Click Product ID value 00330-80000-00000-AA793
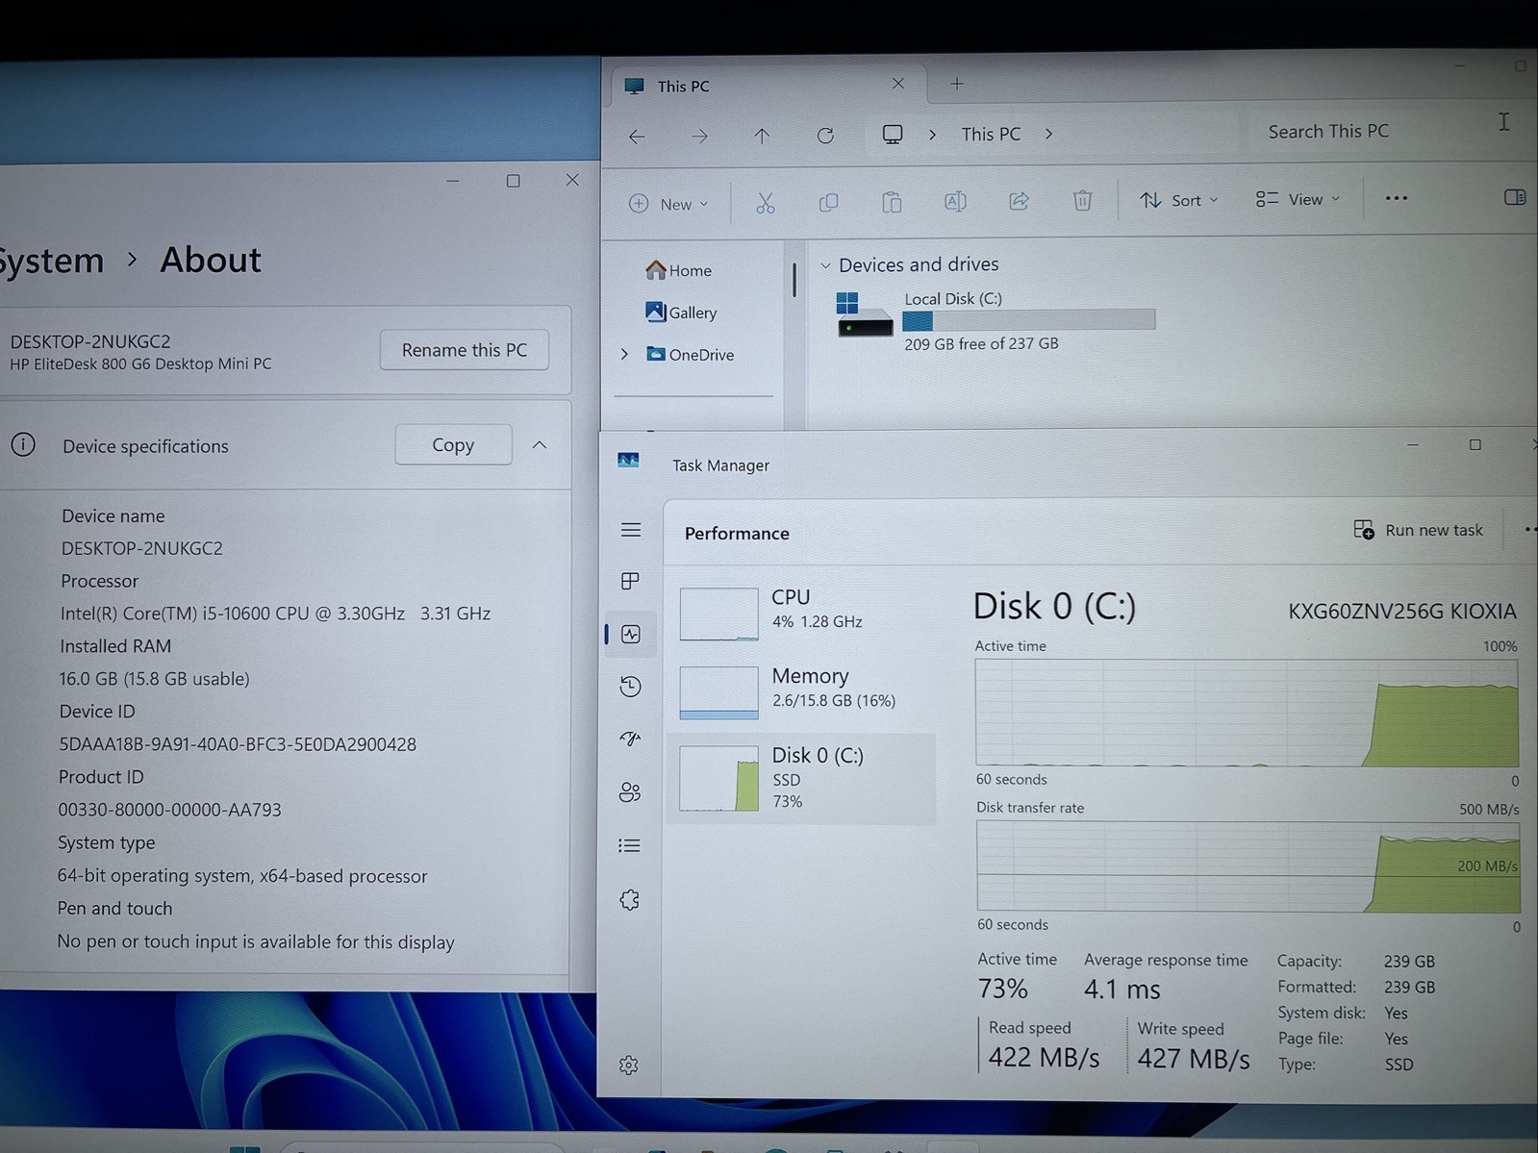Viewport: 1538px width, 1153px height. [x=169, y=810]
